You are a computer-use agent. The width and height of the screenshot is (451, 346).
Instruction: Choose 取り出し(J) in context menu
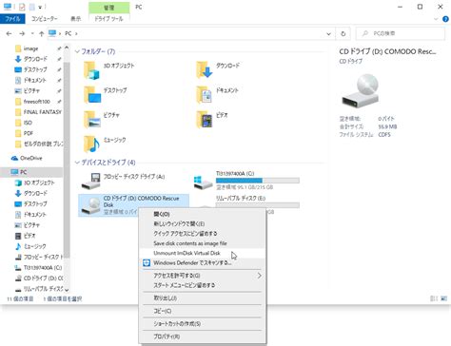point(203,298)
